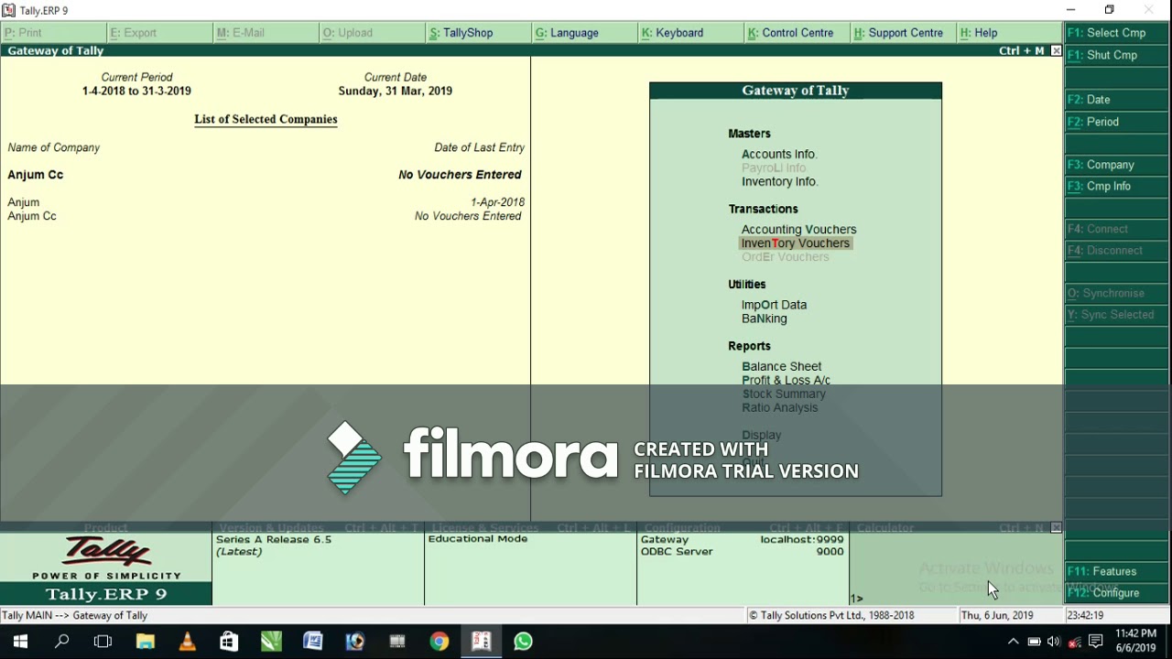Click the F1: Select Cmp button
Screen dimensions: 1172x659
(1117, 33)
